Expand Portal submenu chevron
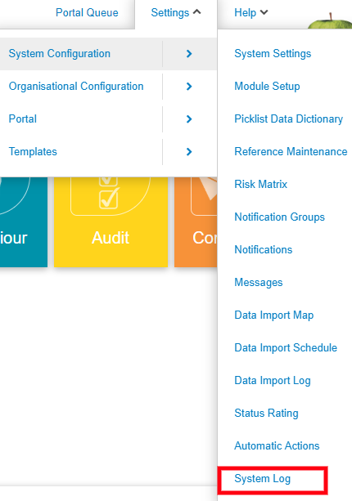 (x=189, y=119)
